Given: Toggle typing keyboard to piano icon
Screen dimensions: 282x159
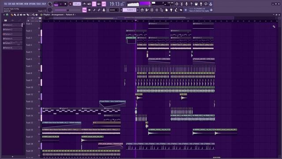Looking at the screenshot, I should point(84,10).
